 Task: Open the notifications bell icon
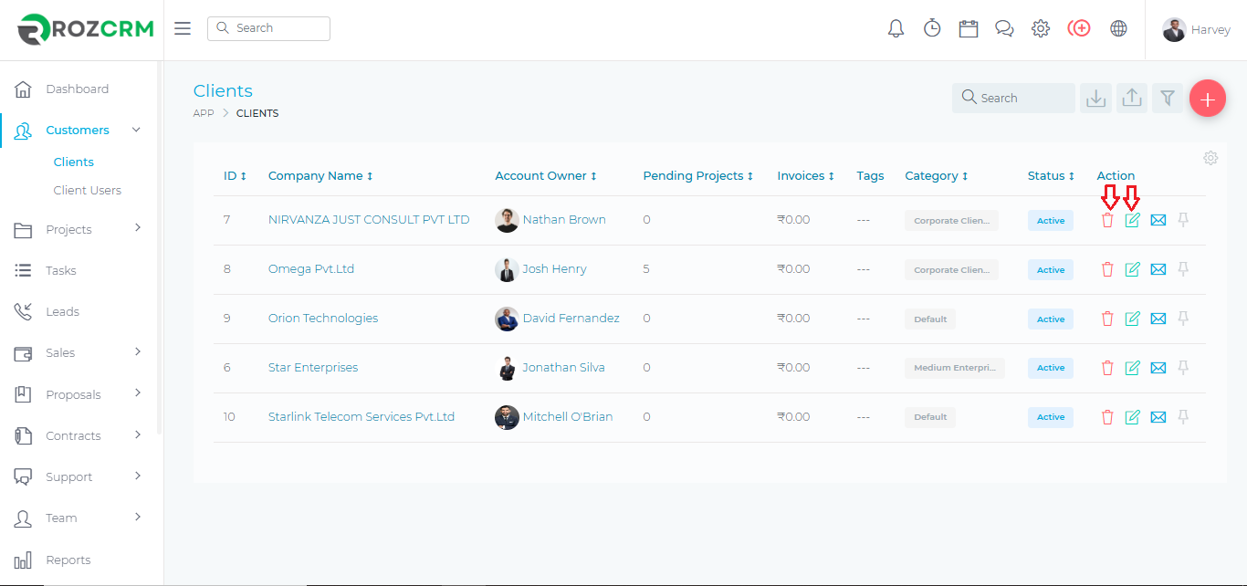pyautogui.click(x=896, y=28)
